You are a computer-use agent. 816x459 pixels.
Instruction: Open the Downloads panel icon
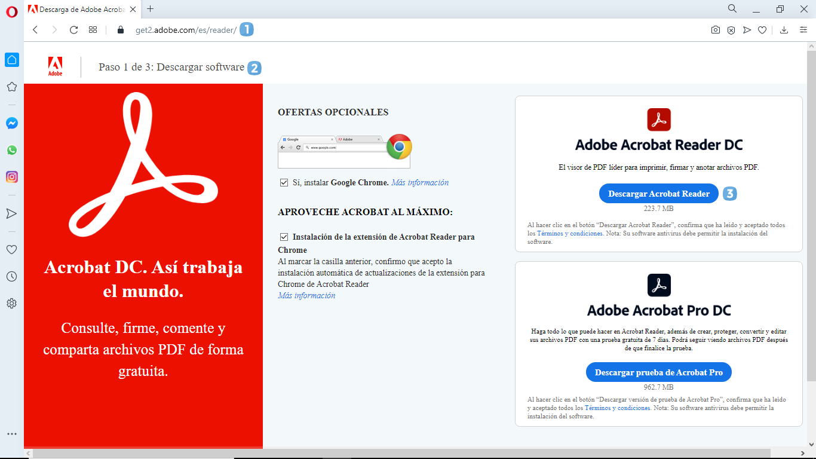(784, 30)
